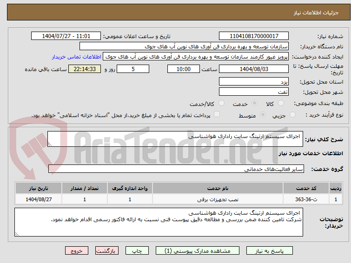Click service name cell نصب تجهیزات برقی
Viewport: 351px width, 263px height.
[x=218, y=199]
